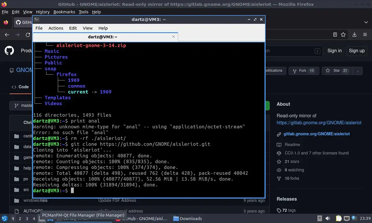Open the update notifier tray icon
Viewport: 372px width, 223px height.
click(354, 218)
